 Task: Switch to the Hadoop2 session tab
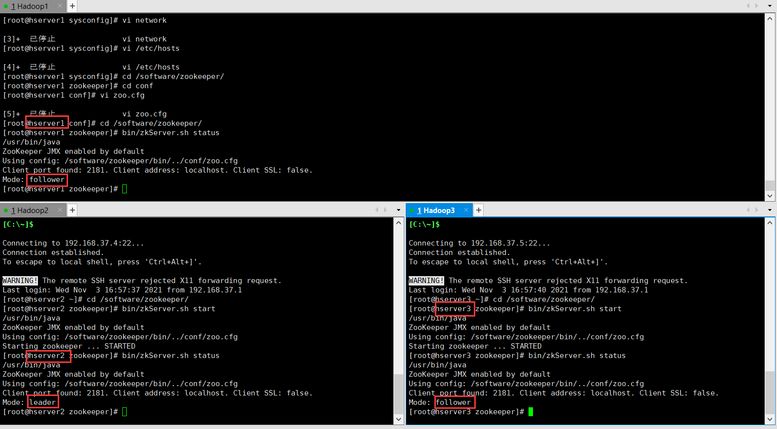point(30,211)
